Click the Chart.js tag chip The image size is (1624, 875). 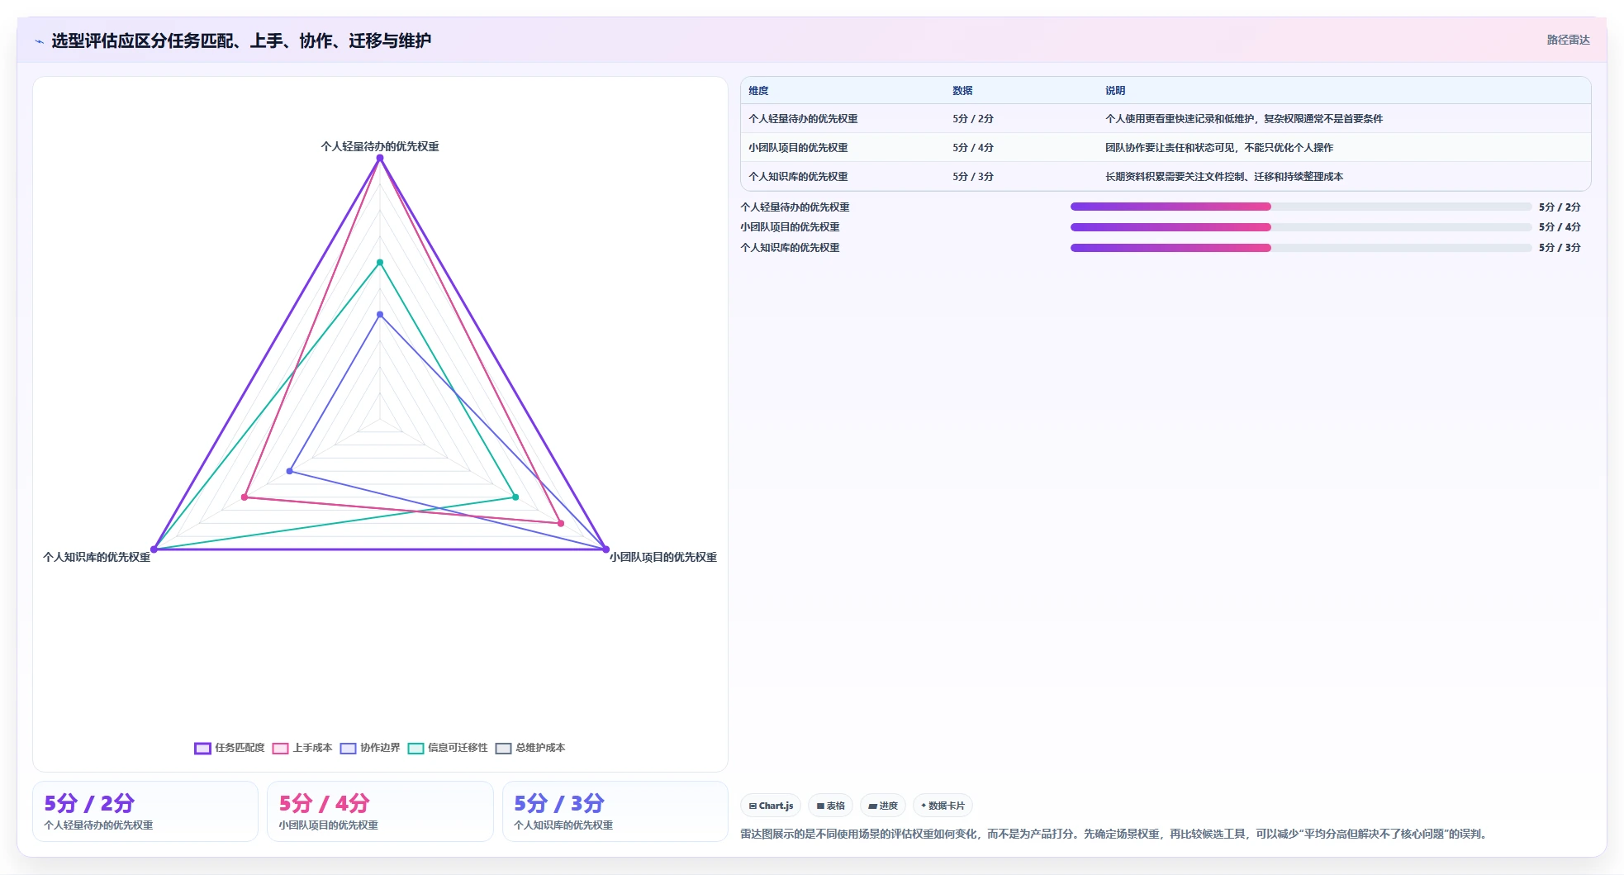point(771,806)
